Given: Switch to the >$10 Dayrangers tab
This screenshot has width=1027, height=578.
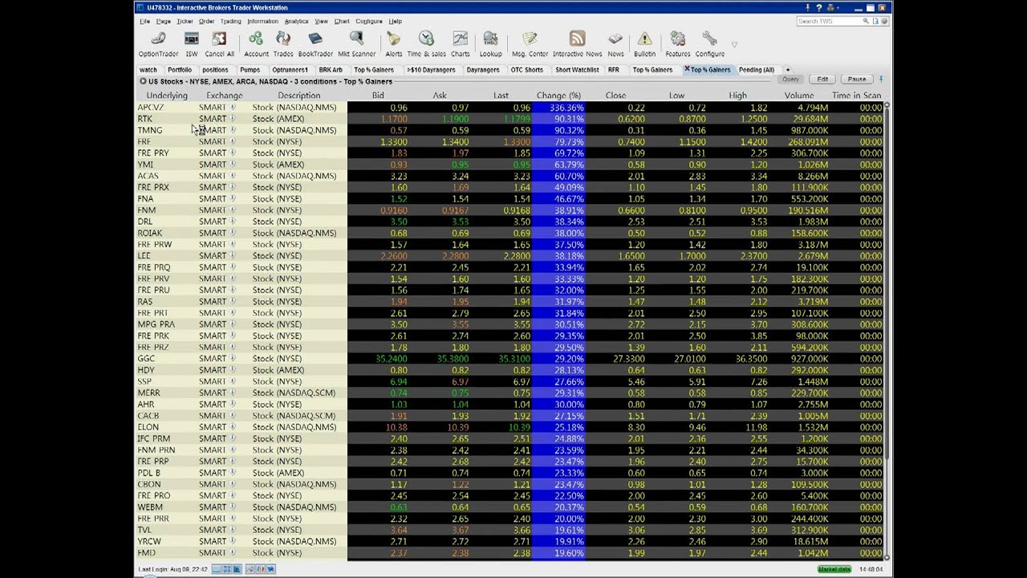Looking at the screenshot, I should coord(431,70).
